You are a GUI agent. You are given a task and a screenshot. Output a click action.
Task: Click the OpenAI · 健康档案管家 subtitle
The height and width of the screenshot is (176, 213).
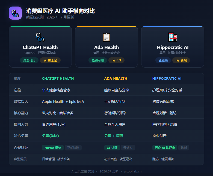[40, 53]
